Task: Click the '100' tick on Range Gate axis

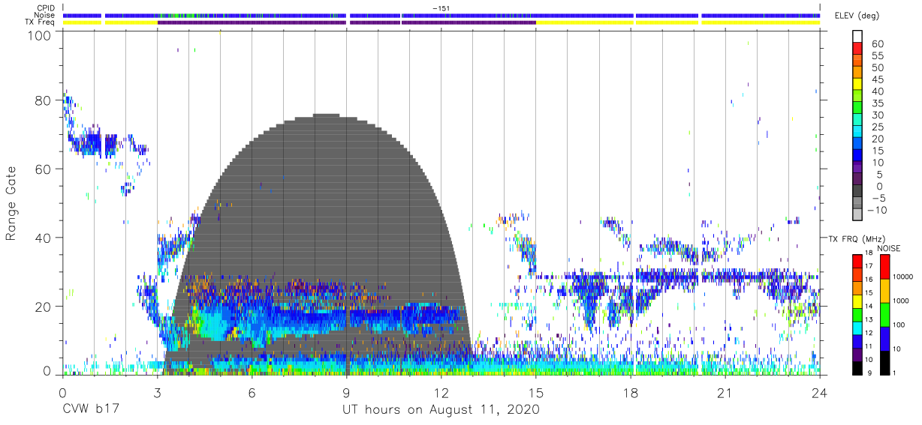Action: (x=40, y=35)
